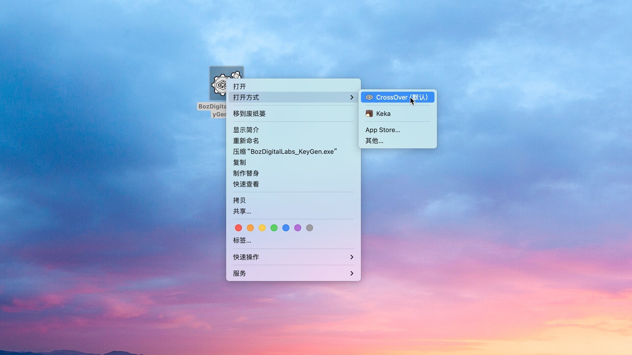Click 标签… to edit tags
This screenshot has width=632, height=355.
(x=242, y=240)
